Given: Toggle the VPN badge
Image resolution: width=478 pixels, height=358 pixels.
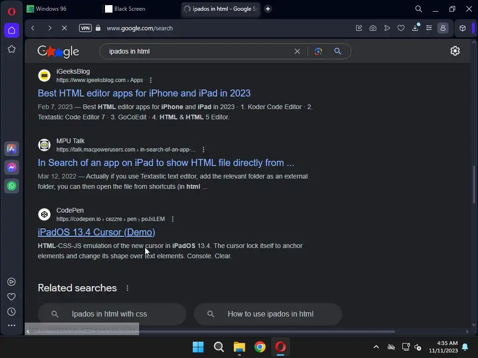Looking at the screenshot, I should (x=85, y=28).
